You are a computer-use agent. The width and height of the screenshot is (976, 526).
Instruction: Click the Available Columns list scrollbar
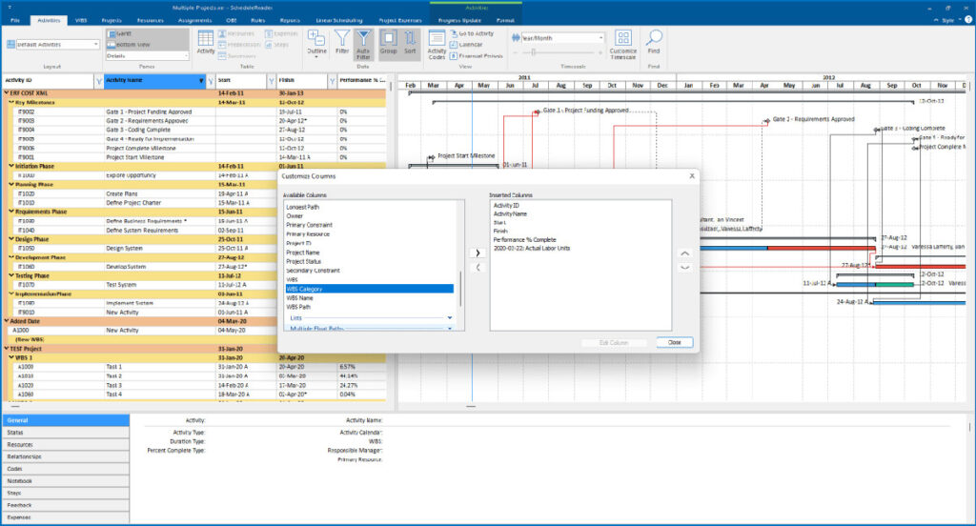461,288
